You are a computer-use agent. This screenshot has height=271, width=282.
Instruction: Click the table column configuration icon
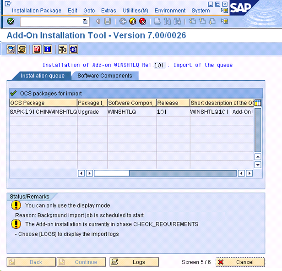click(x=258, y=103)
